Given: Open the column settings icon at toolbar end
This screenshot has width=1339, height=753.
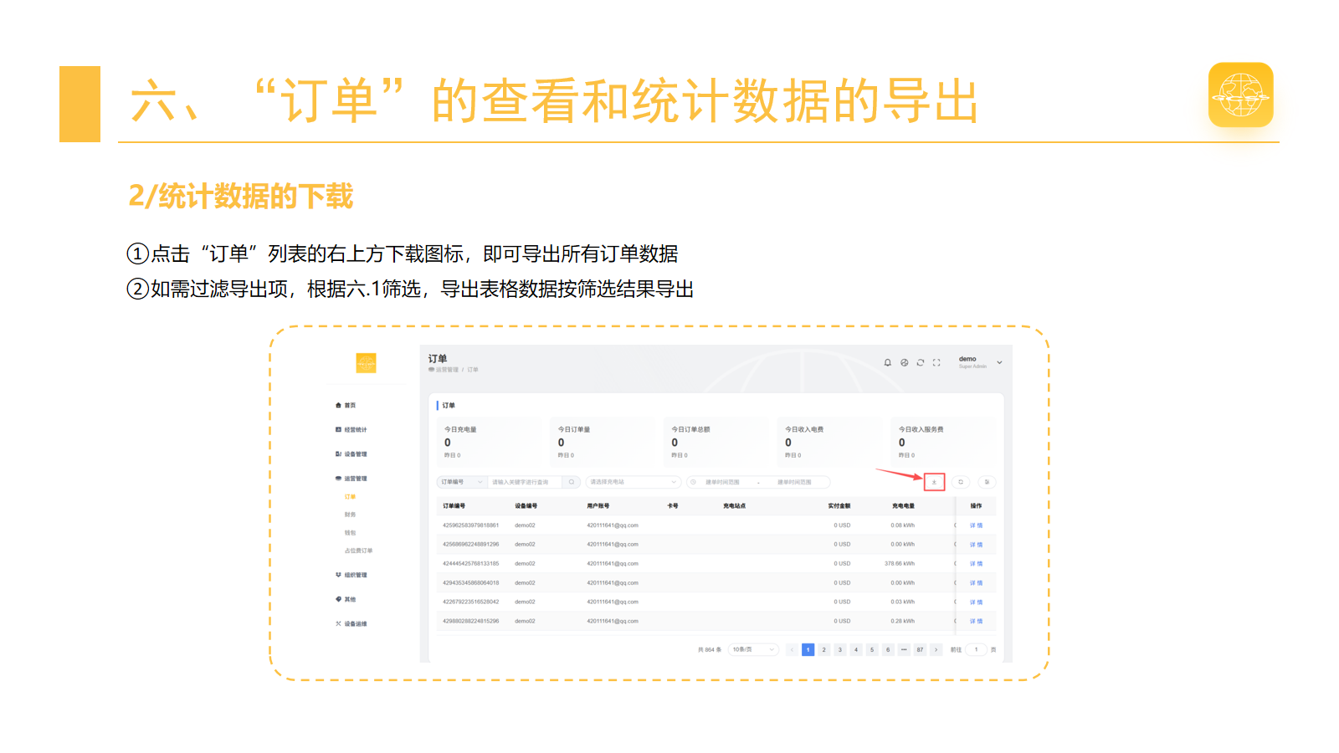Looking at the screenshot, I should [x=987, y=482].
